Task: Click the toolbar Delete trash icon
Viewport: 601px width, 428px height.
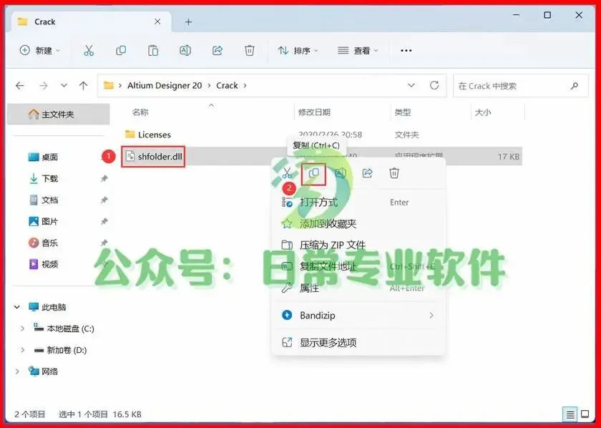Action: point(250,50)
